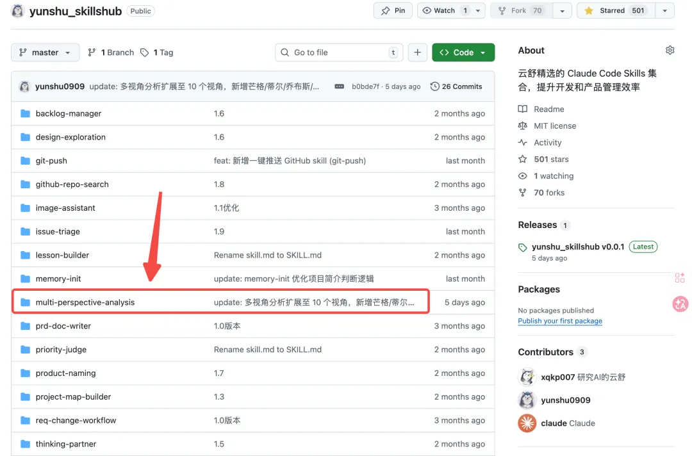This screenshot has height=456, width=692.
Task: Open the MIT license link
Action: click(554, 126)
